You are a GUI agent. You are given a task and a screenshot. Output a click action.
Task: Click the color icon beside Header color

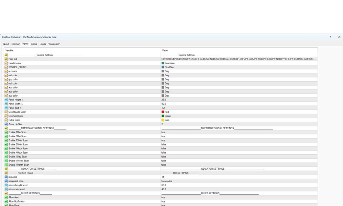click(x=6, y=63)
